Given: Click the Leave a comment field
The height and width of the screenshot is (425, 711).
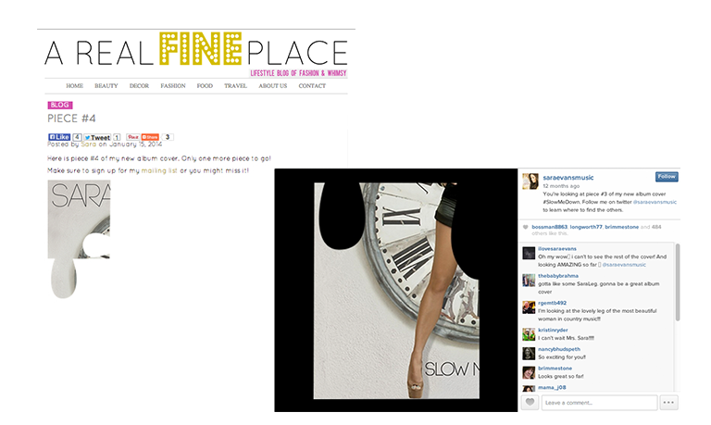Looking at the screenshot, I should 600,403.
